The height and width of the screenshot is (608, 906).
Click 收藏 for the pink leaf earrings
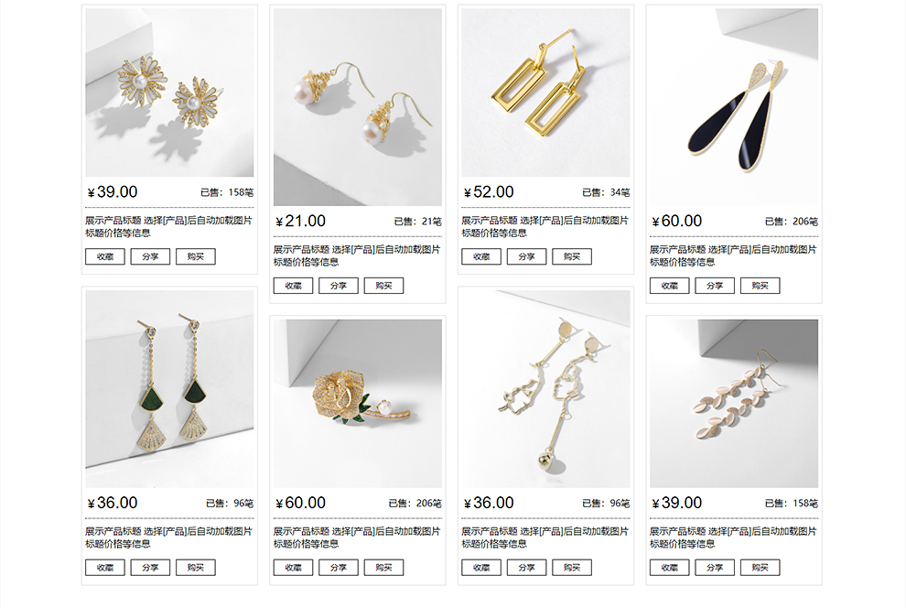(x=670, y=568)
